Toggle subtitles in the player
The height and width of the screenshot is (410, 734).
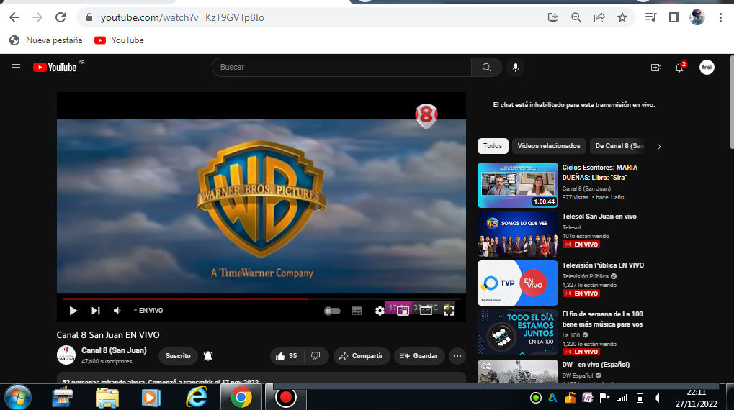357,311
